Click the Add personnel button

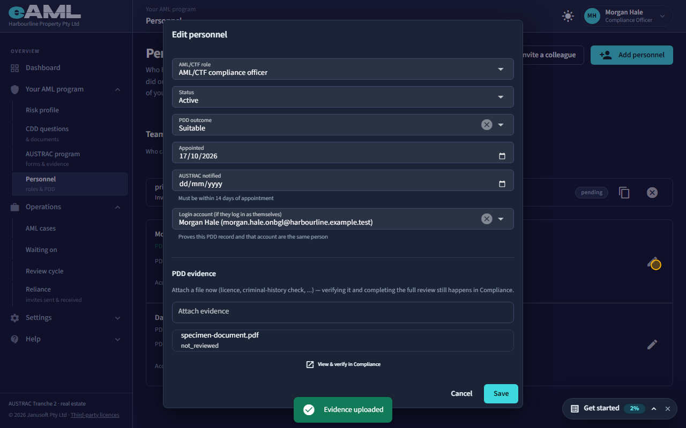pyautogui.click(x=632, y=55)
